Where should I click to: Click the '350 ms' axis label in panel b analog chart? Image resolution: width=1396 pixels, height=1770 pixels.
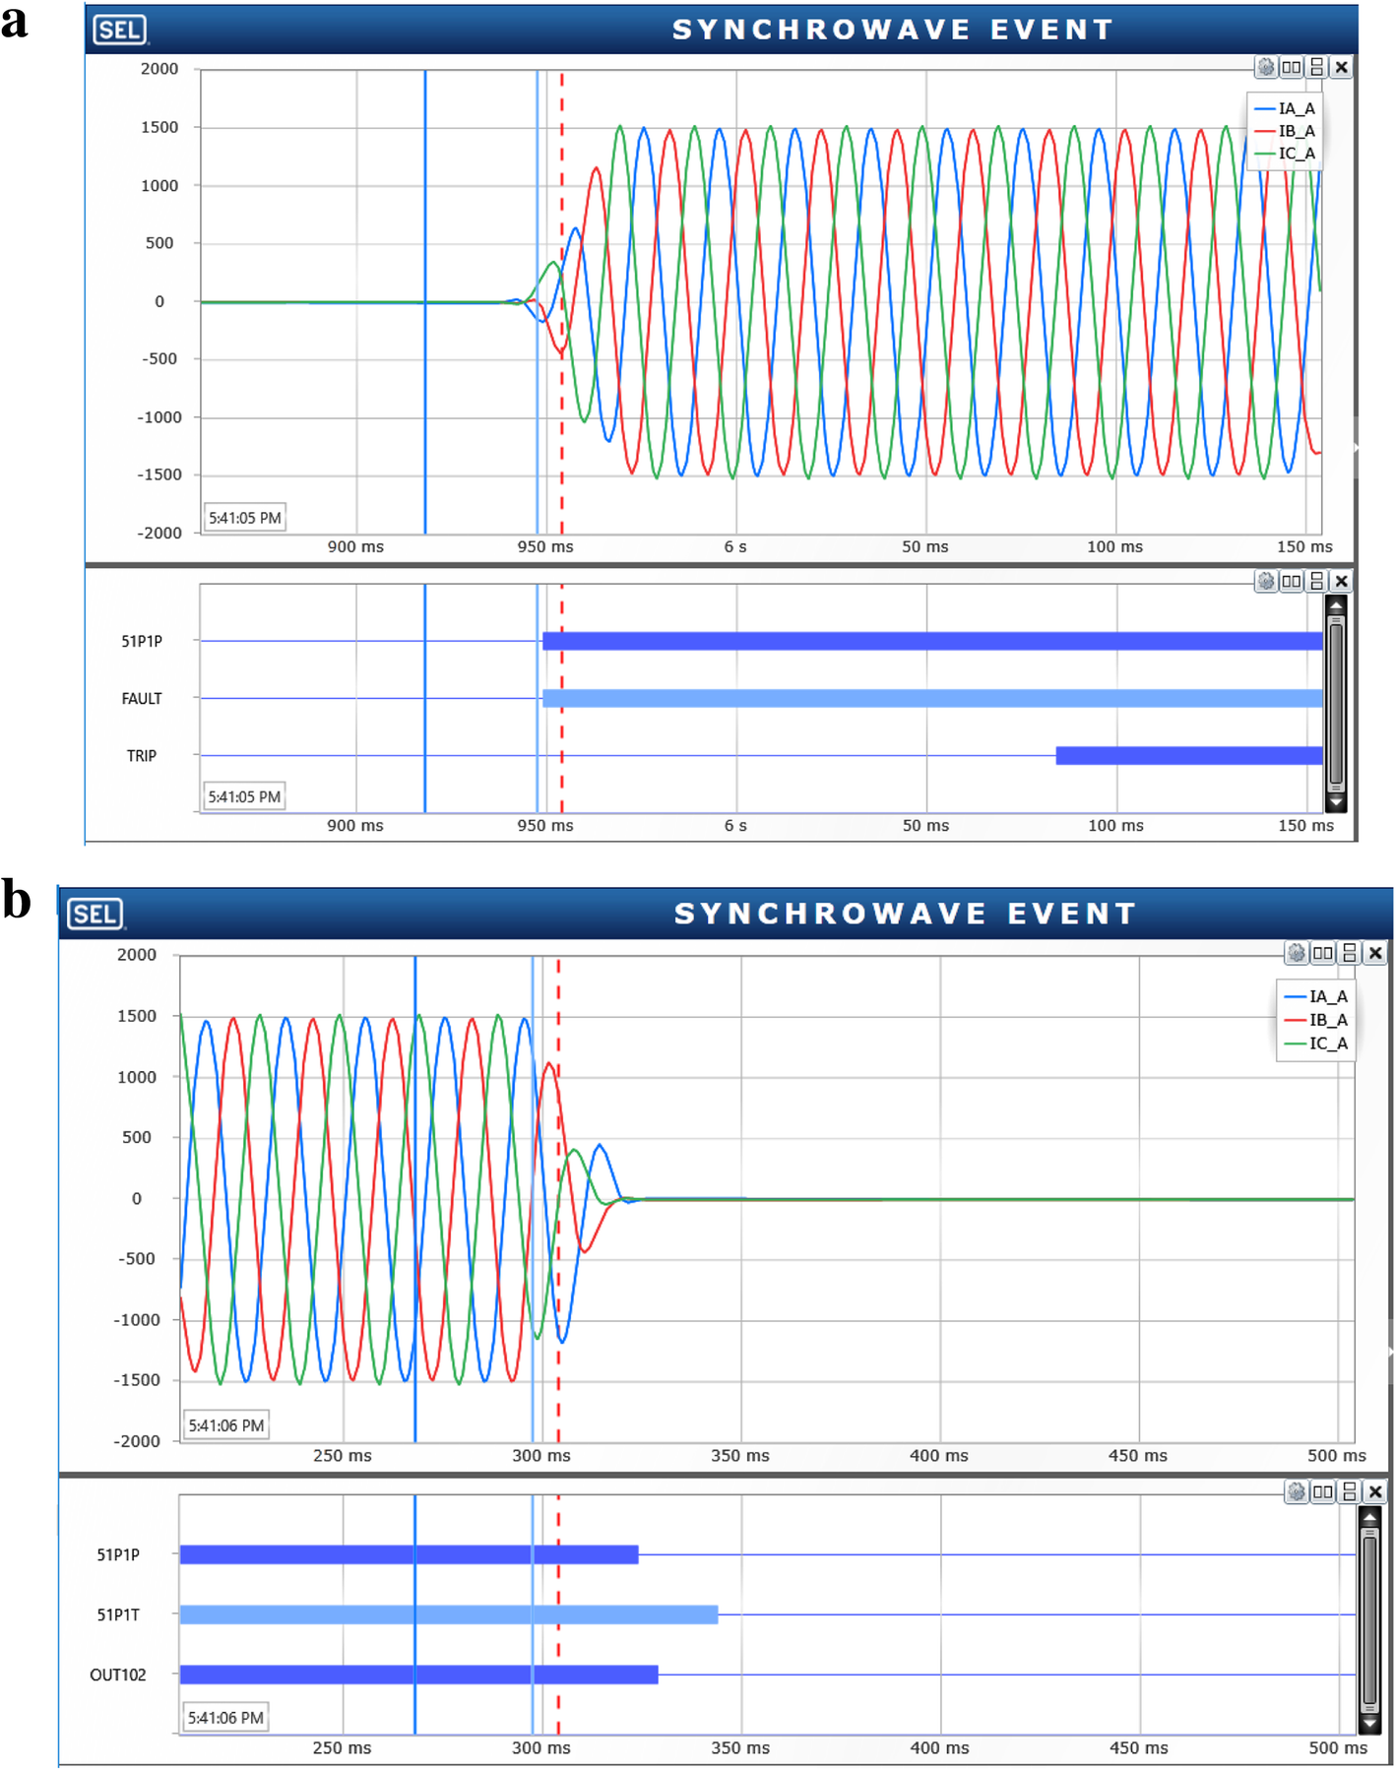pos(740,1456)
